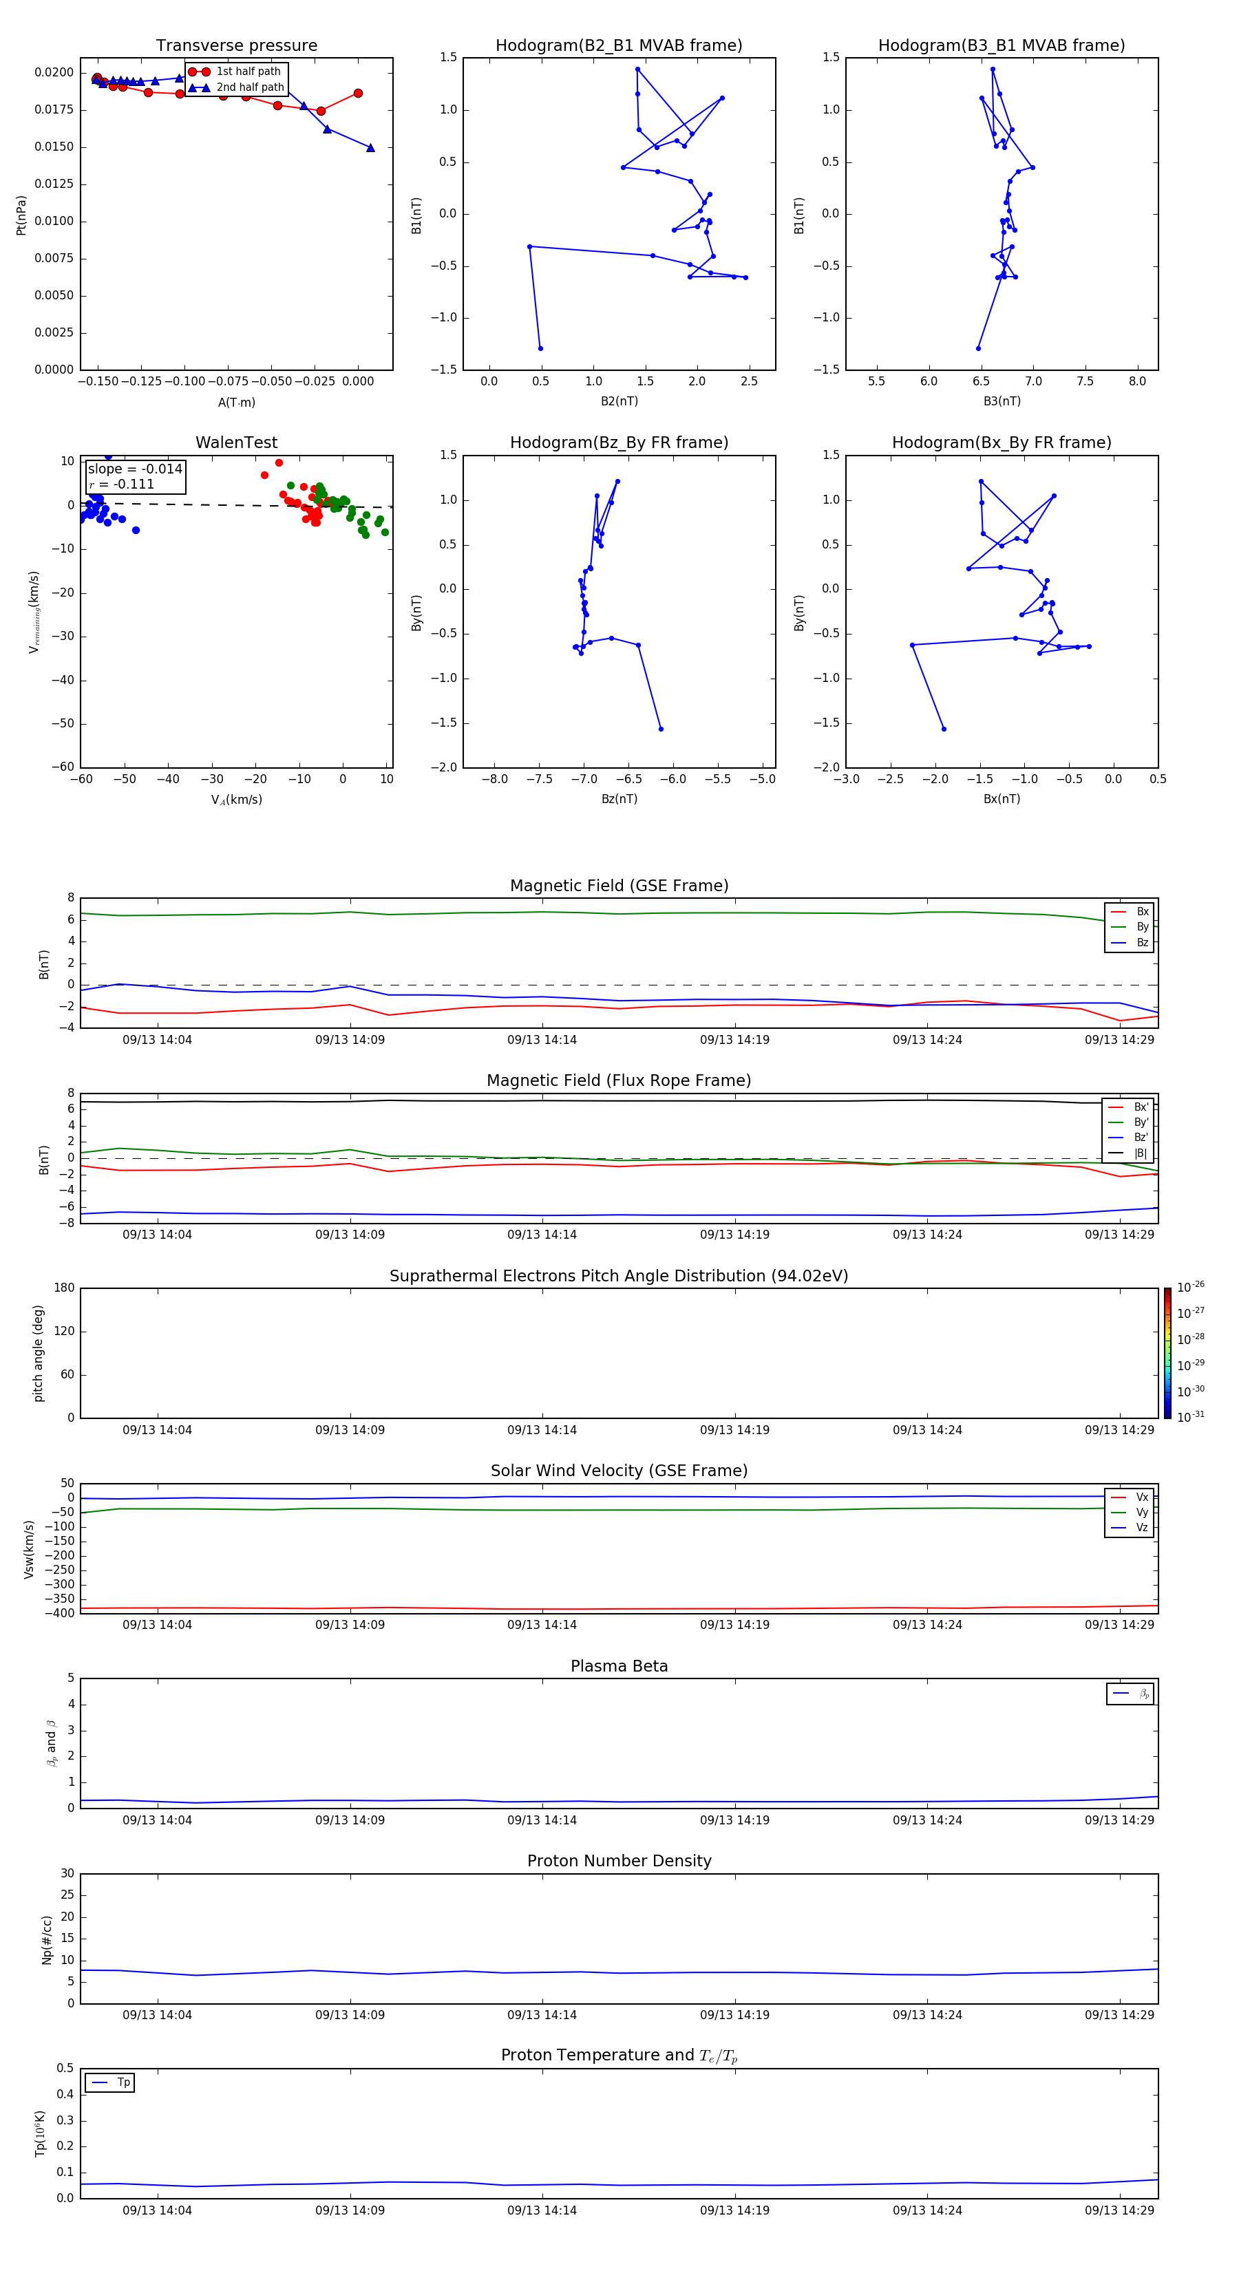Screen dimensions: 1239x2271
Task: Click the "pitch angle (deg)" y-axis label
Action: [38, 1353]
